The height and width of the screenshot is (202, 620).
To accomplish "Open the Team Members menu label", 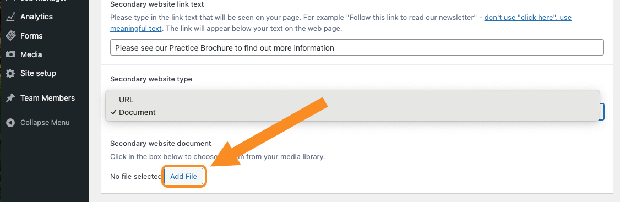I will tap(47, 98).
